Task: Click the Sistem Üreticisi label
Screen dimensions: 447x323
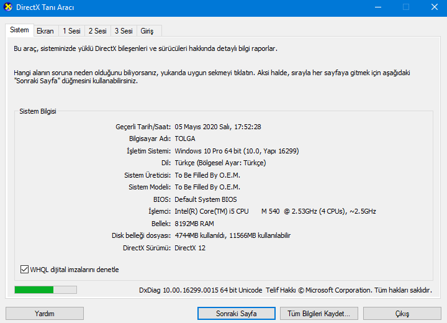Action: click(x=147, y=175)
